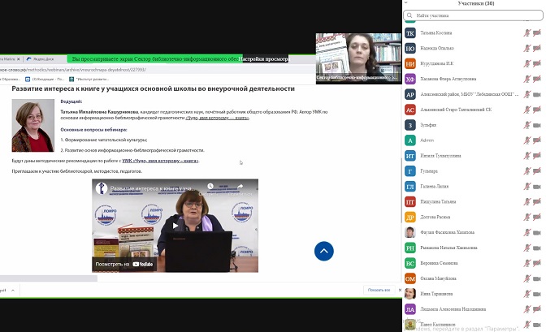The height and width of the screenshot is (332, 546).
Task: Open the Входящие bookmark
Action: click(x=45, y=79)
